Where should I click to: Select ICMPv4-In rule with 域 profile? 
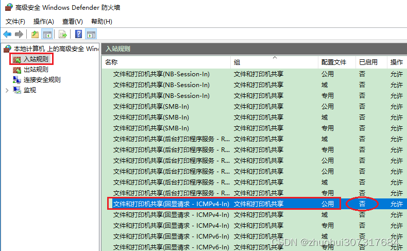(x=255, y=215)
